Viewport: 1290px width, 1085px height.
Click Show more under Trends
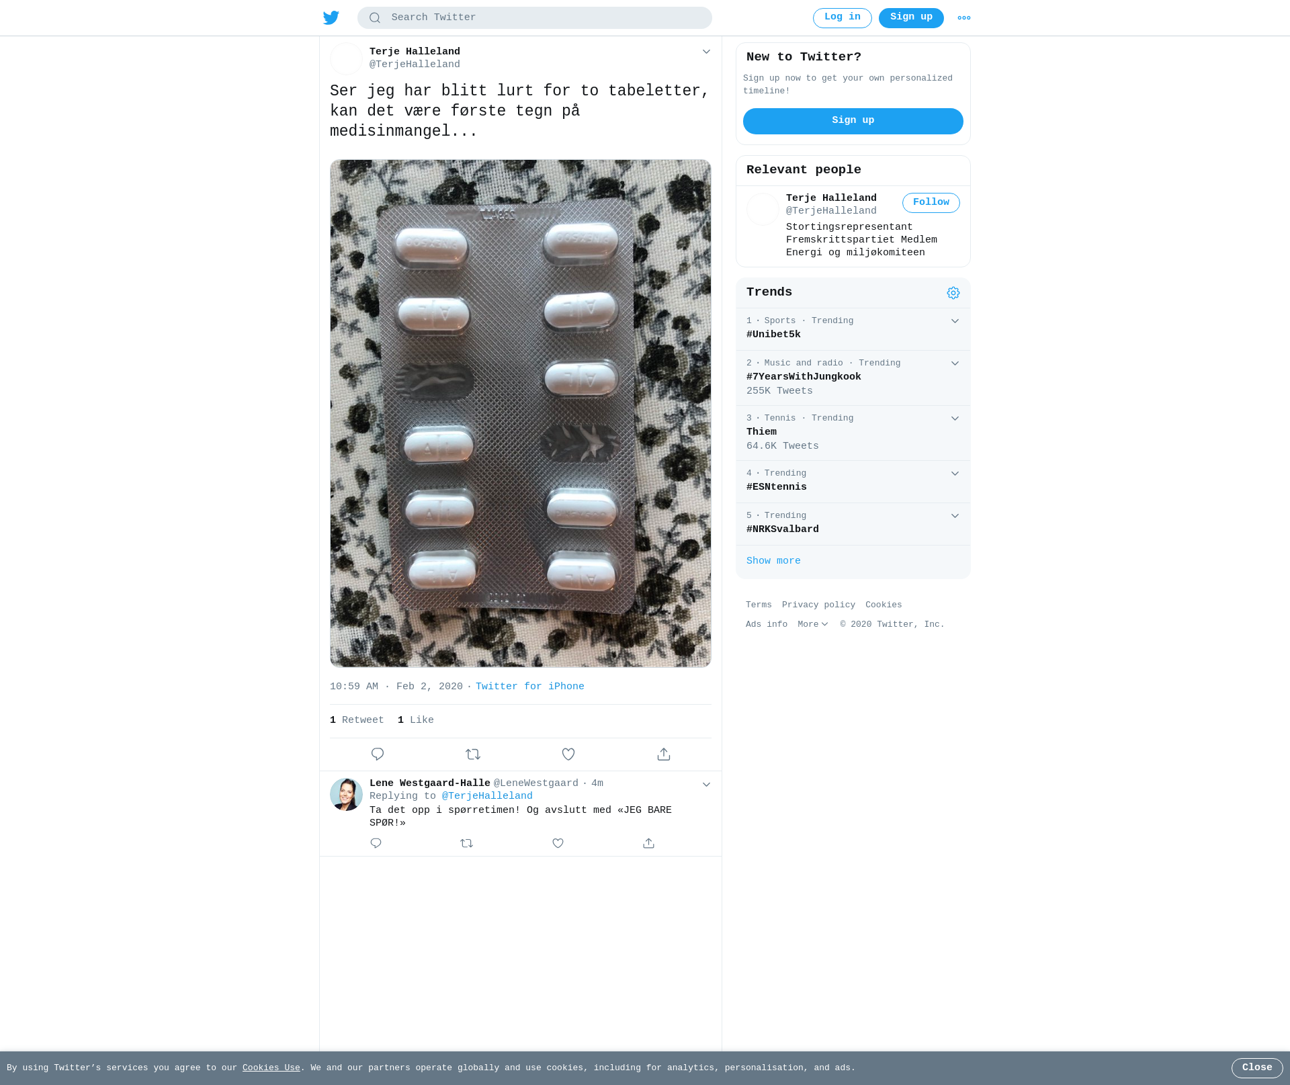(x=773, y=561)
